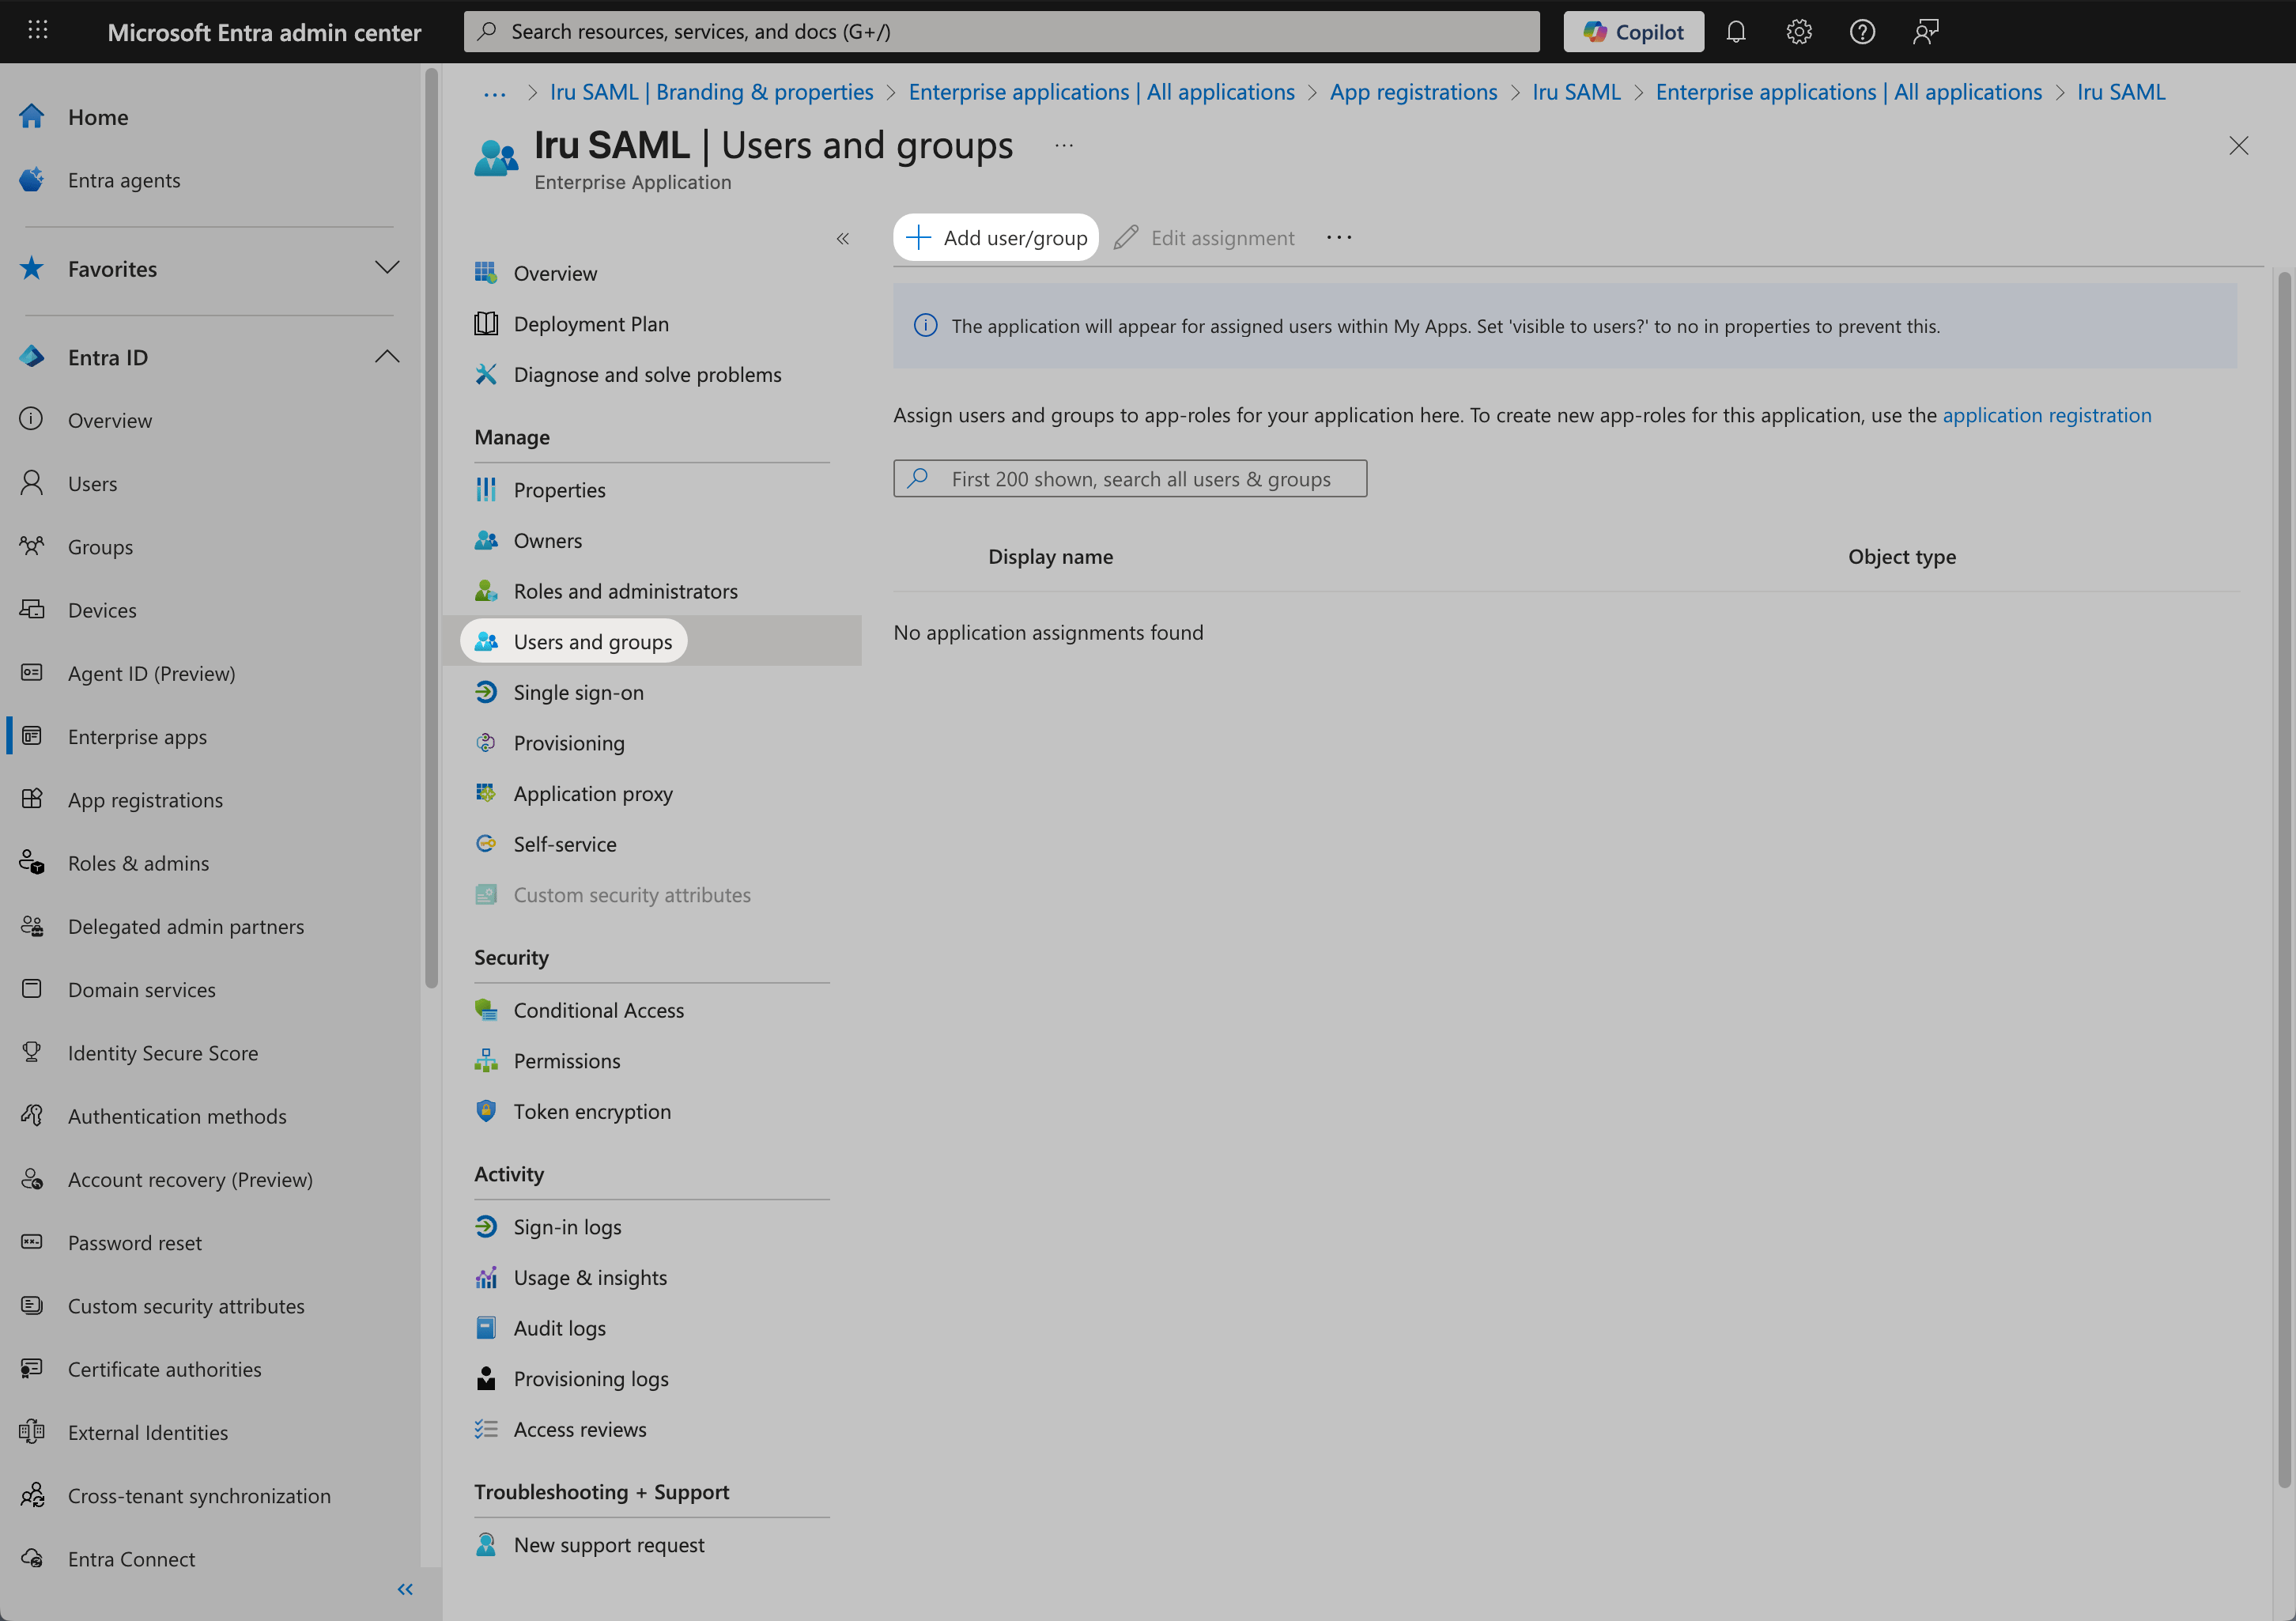Screen dimensions: 2296x1621
Task: Close the Users and groups blade
Action: 2238,146
